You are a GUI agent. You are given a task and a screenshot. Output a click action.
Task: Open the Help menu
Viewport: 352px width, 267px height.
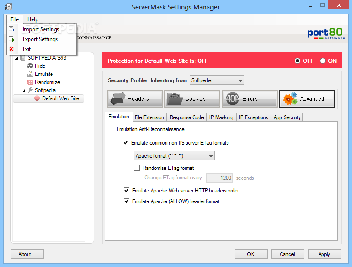pos(33,19)
